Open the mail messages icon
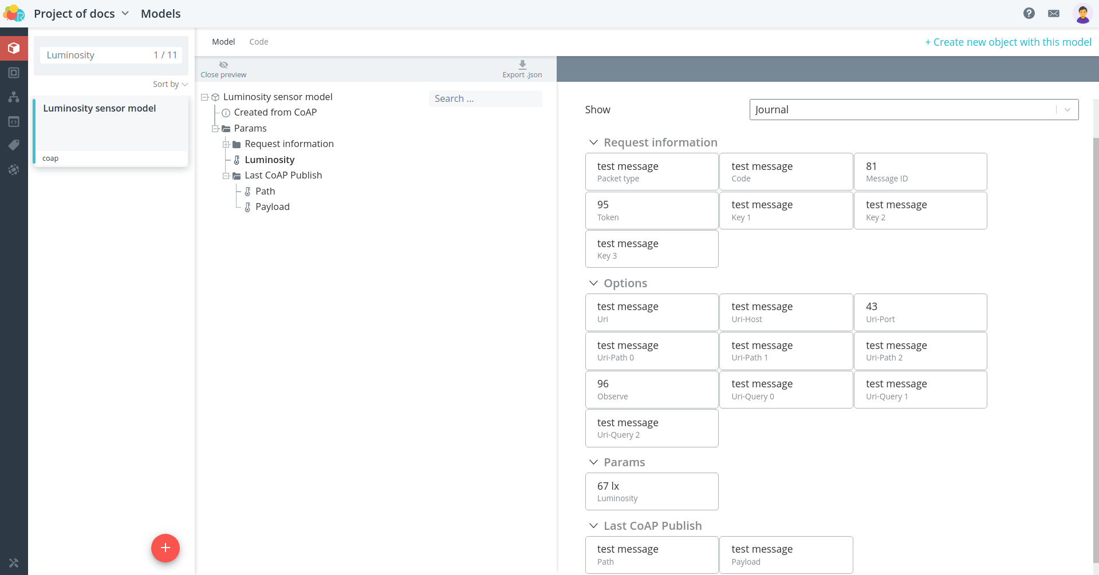 (x=1054, y=13)
